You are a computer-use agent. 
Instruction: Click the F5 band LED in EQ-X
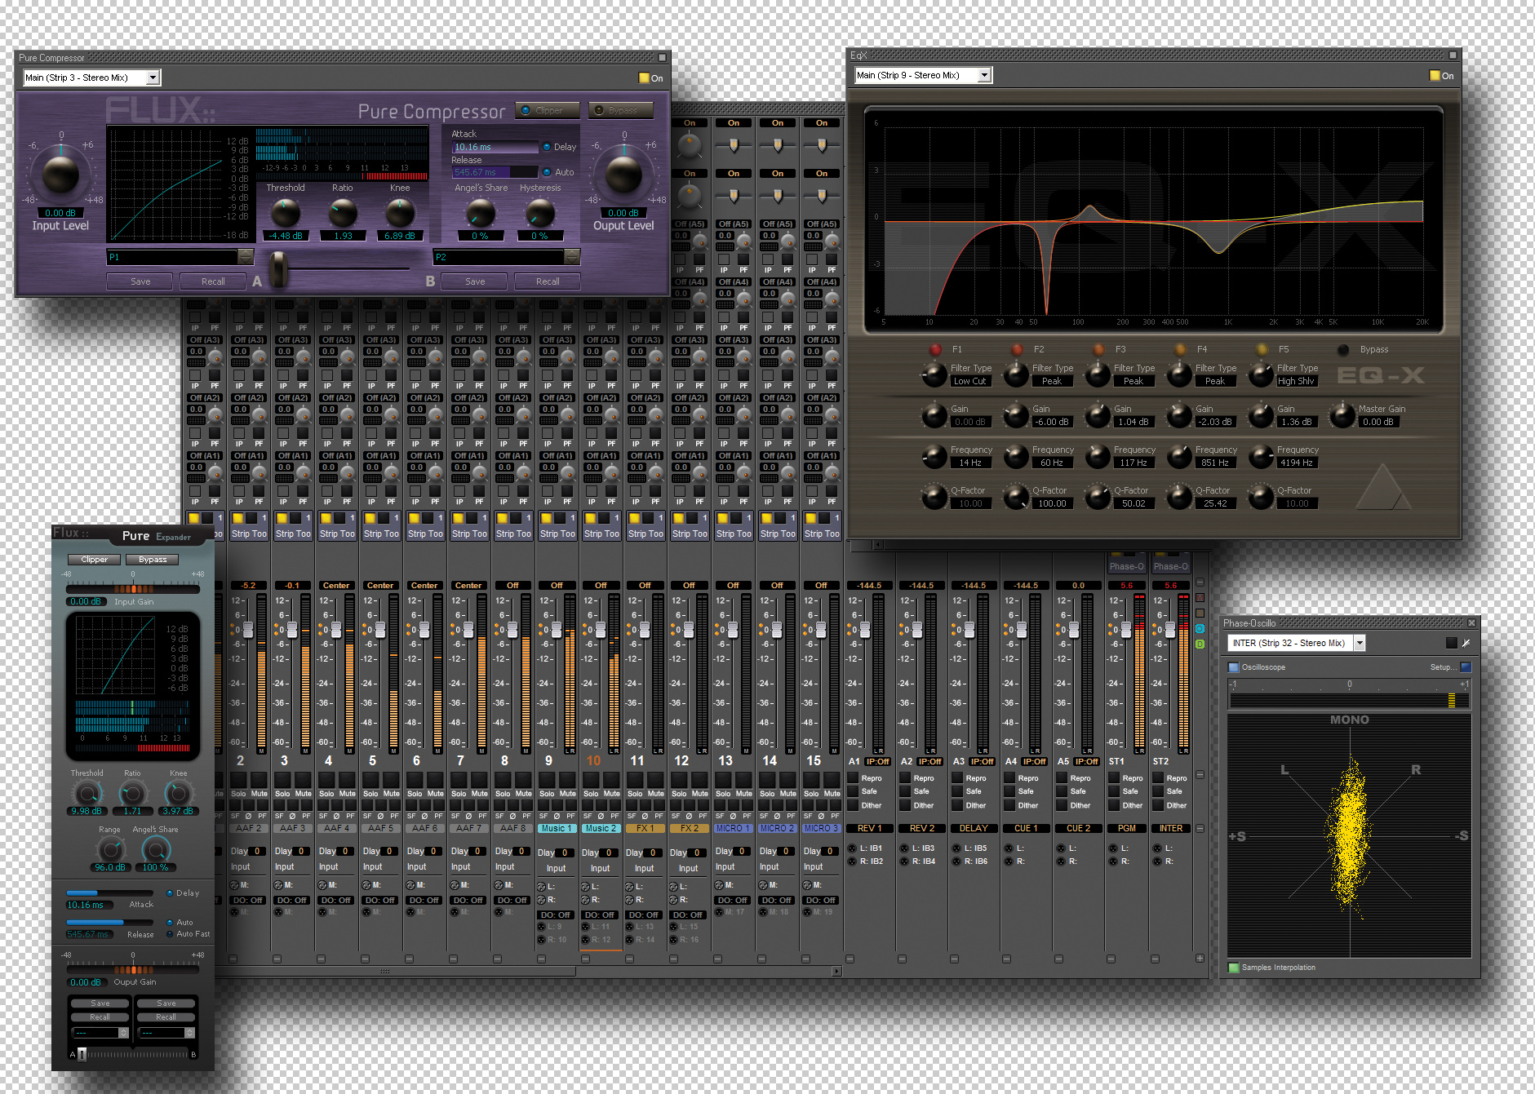click(x=1262, y=349)
